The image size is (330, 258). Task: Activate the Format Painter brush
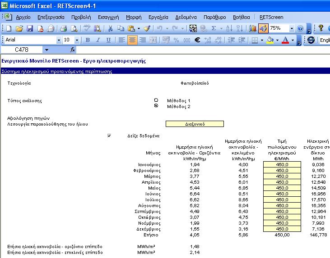point(147,28)
